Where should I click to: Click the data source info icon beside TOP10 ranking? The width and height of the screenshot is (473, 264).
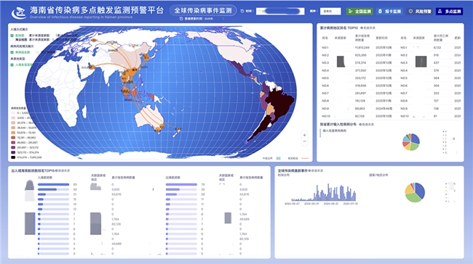pos(362,28)
